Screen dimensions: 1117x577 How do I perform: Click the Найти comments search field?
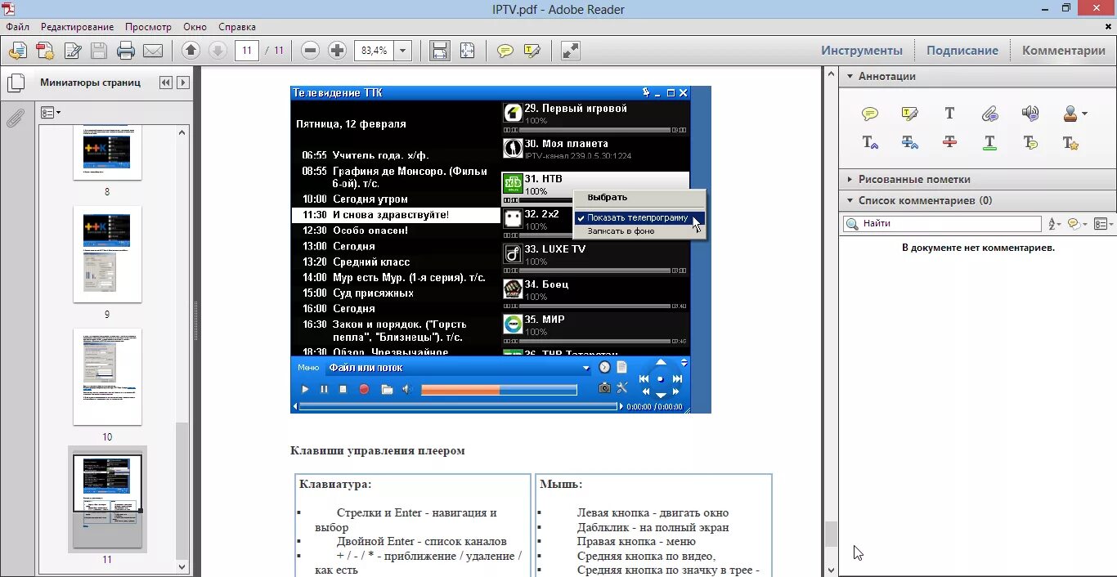(x=942, y=223)
